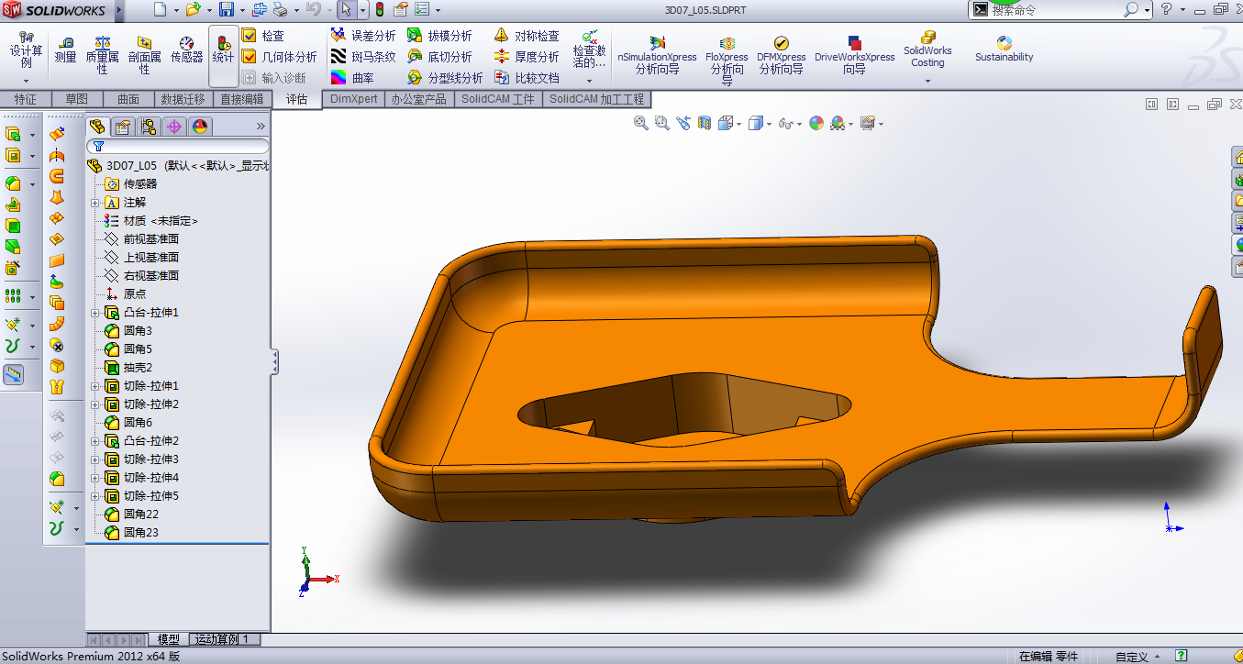Click the Save disk icon

click(x=226, y=10)
